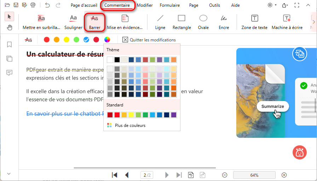This screenshot has width=317, height=181.
Task: Open the custom color wheel picker
Action: (x=107, y=40)
